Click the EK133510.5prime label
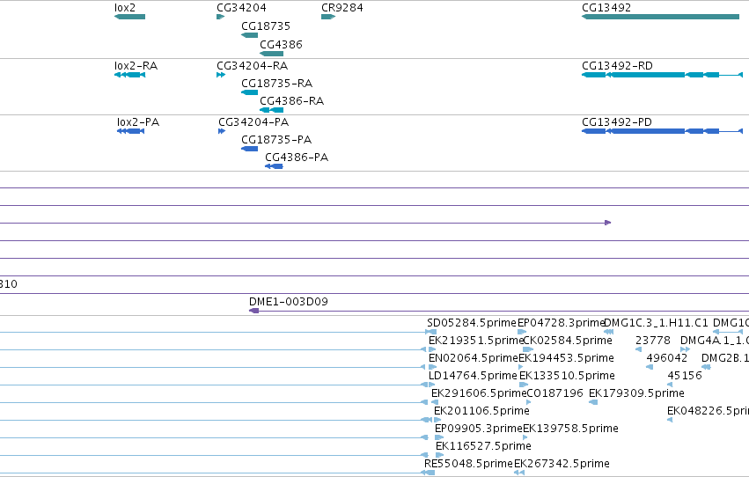The height and width of the screenshot is (477, 749). tap(567, 376)
